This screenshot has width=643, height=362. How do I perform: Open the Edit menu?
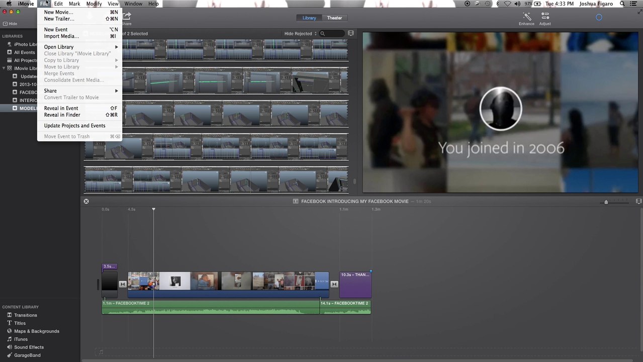click(x=58, y=4)
